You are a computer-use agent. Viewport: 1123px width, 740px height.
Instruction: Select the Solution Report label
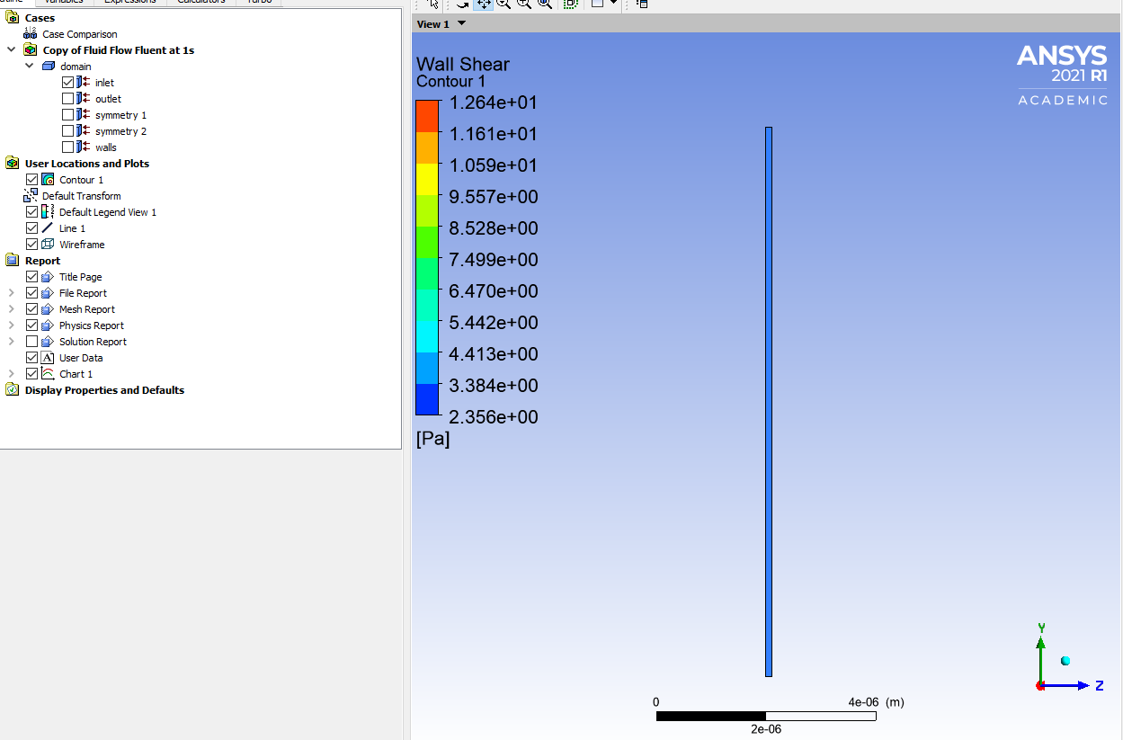pos(93,342)
